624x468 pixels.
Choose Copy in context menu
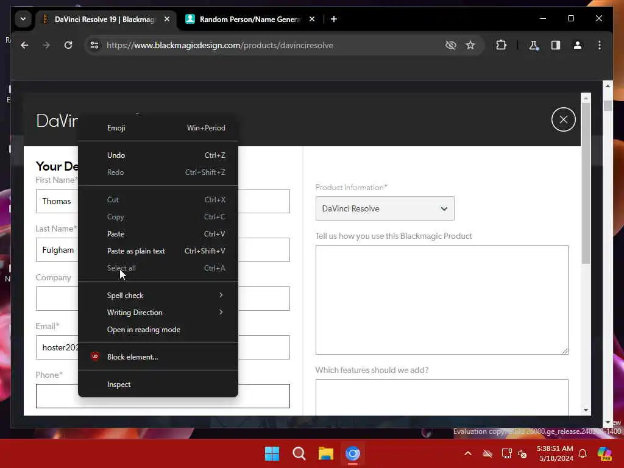(158, 217)
